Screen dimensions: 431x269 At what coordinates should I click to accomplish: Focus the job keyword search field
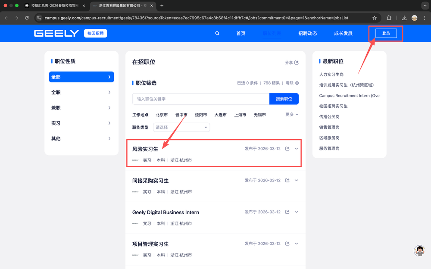(201, 99)
